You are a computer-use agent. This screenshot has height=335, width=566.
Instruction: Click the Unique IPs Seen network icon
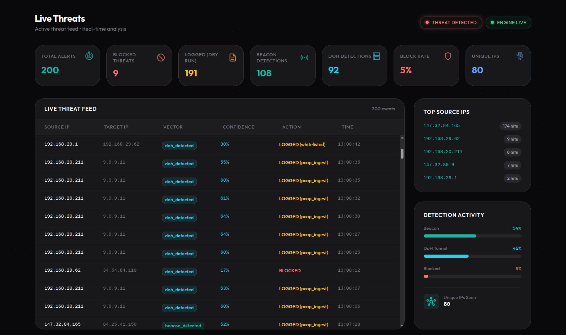coord(431,301)
